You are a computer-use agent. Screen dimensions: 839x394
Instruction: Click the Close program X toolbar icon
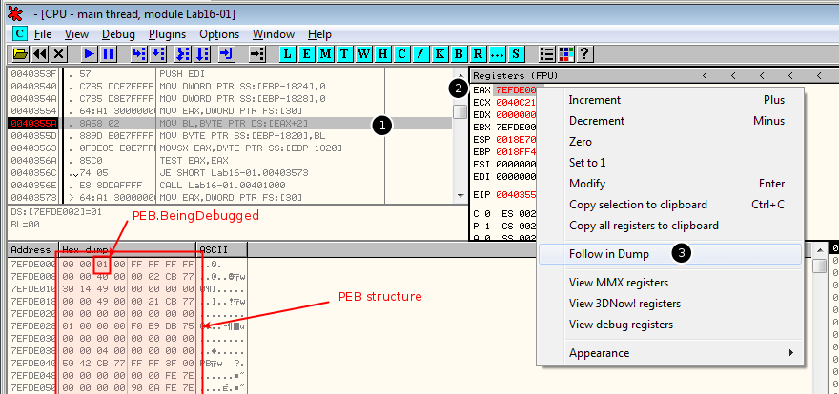(59, 54)
